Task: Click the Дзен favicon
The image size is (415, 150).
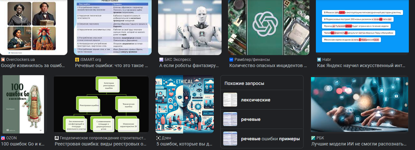Action: 158,138
